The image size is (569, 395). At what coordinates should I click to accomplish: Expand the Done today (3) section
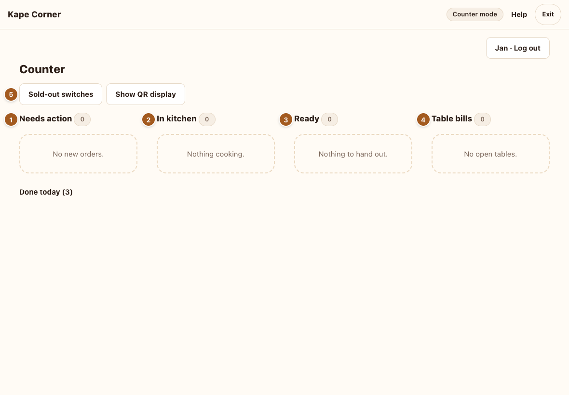tap(46, 192)
